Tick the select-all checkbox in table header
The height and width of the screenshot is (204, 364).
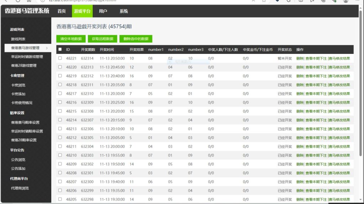click(60, 49)
